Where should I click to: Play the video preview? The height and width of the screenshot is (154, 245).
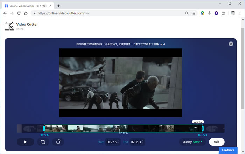[x=25, y=142]
